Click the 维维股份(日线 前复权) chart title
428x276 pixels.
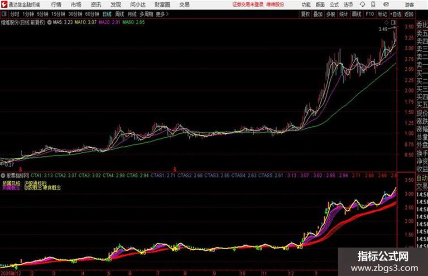click(23, 22)
